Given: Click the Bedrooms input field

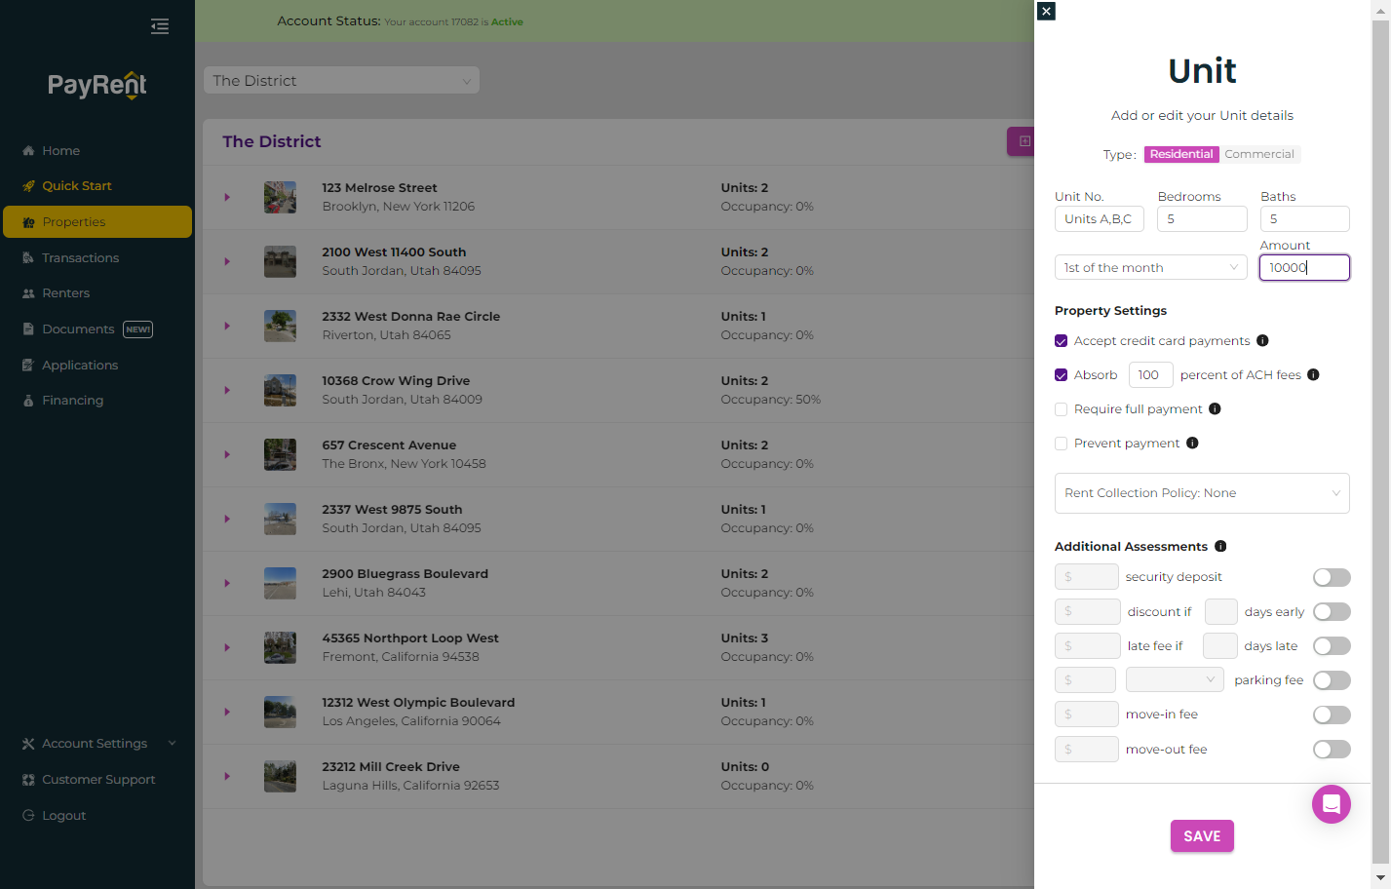Looking at the screenshot, I should point(1202,219).
